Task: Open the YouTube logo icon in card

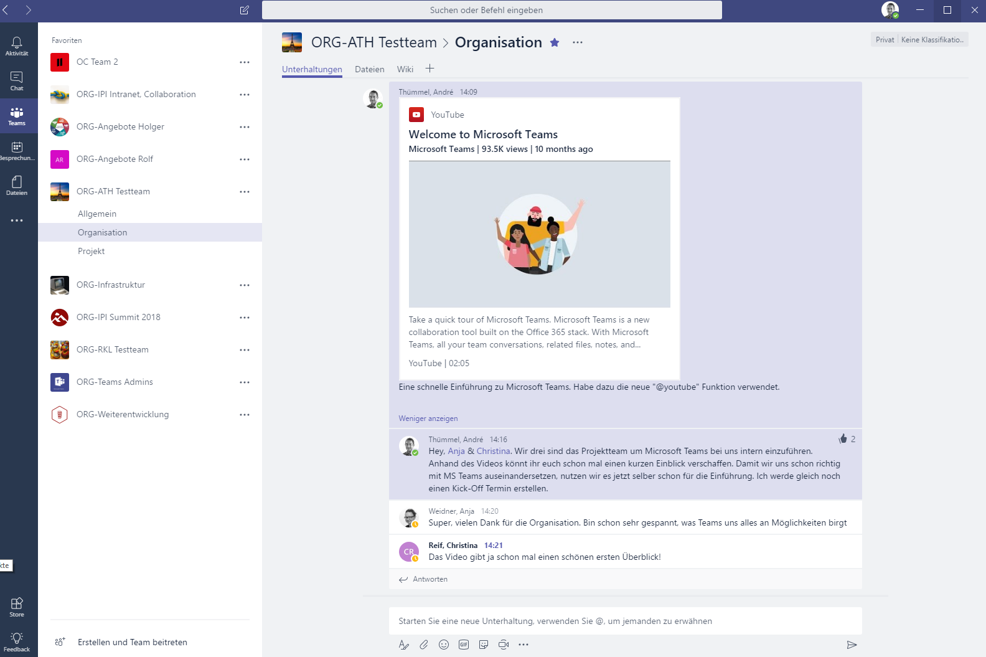Action: tap(416, 115)
